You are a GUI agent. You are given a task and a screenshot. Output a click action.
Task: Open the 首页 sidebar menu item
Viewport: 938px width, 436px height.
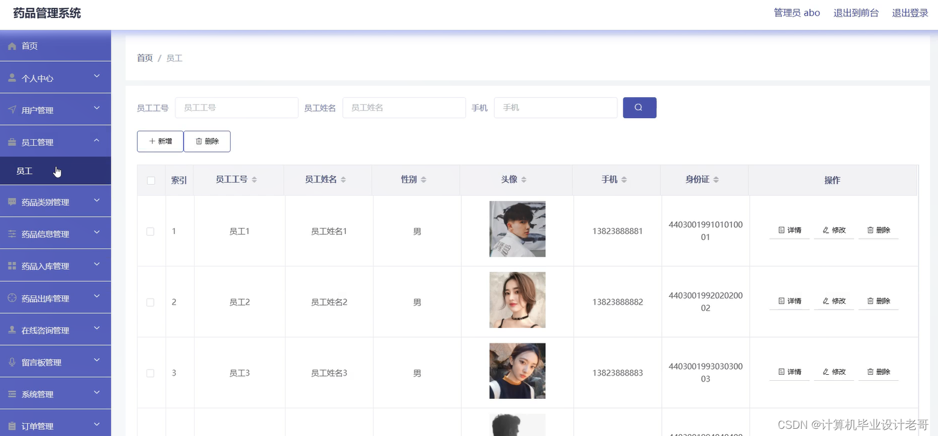coord(55,46)
